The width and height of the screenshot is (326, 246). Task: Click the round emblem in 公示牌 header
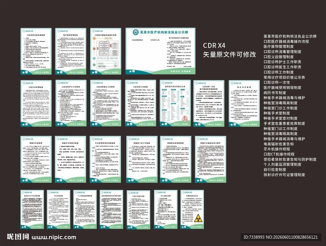click(x=136, y=32)
